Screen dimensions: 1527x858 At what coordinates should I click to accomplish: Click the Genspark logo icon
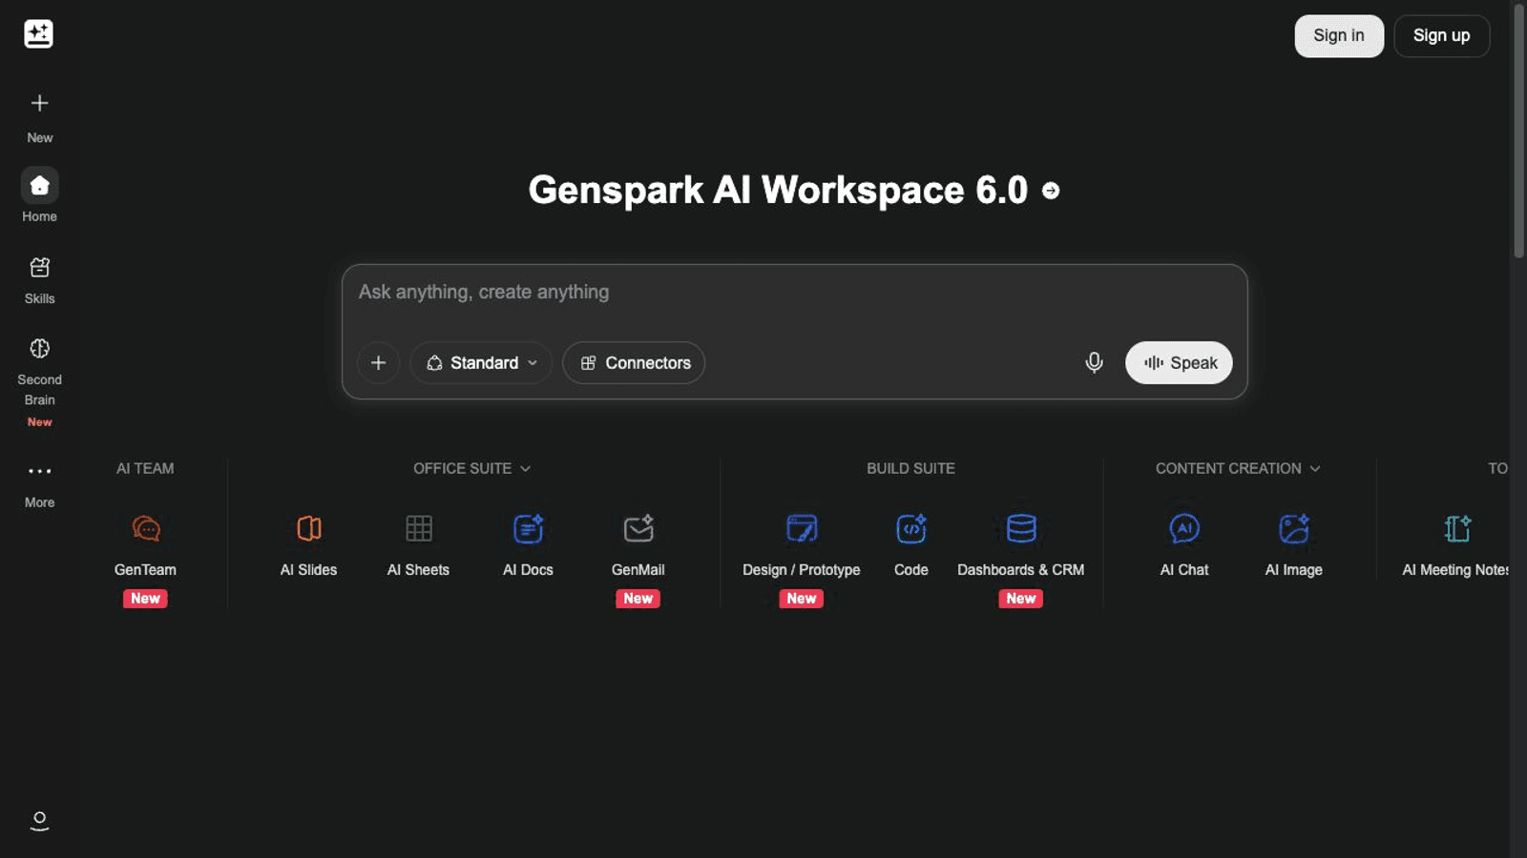tap(39, 34)
